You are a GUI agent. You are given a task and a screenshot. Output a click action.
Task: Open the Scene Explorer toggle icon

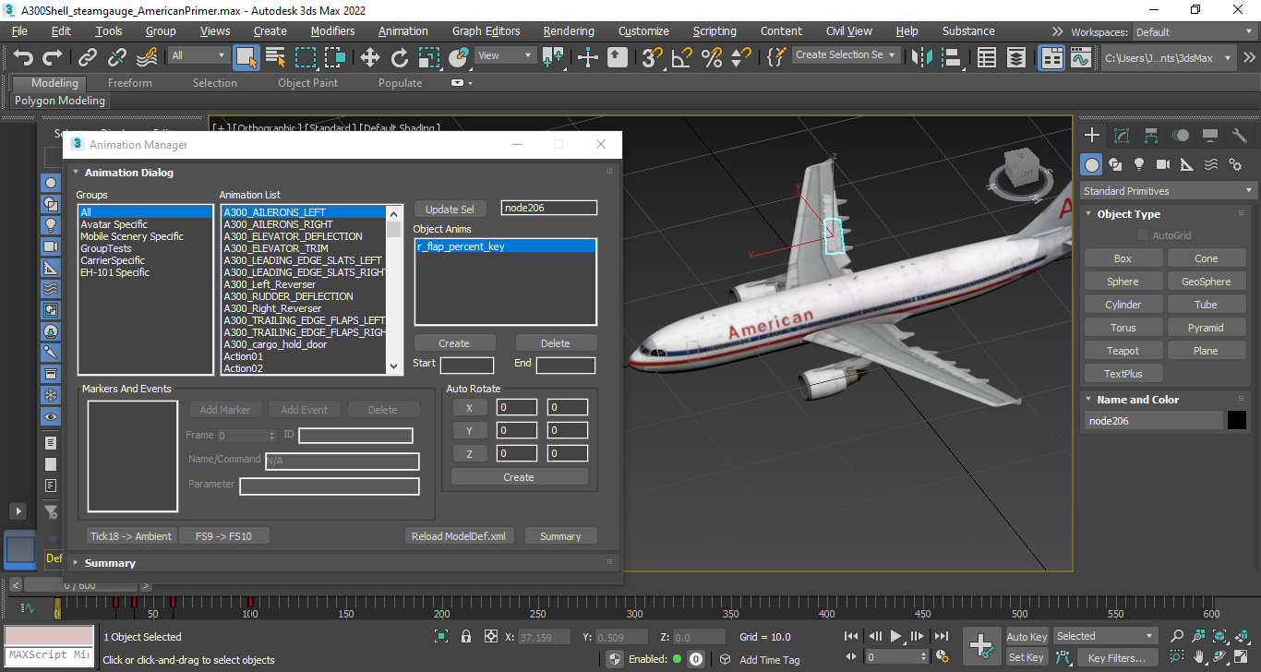(x=987, y=57)
